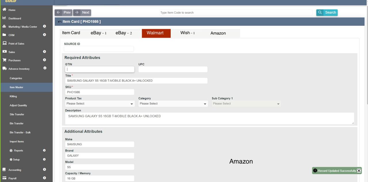Click the item code search field

click(236, 13)
